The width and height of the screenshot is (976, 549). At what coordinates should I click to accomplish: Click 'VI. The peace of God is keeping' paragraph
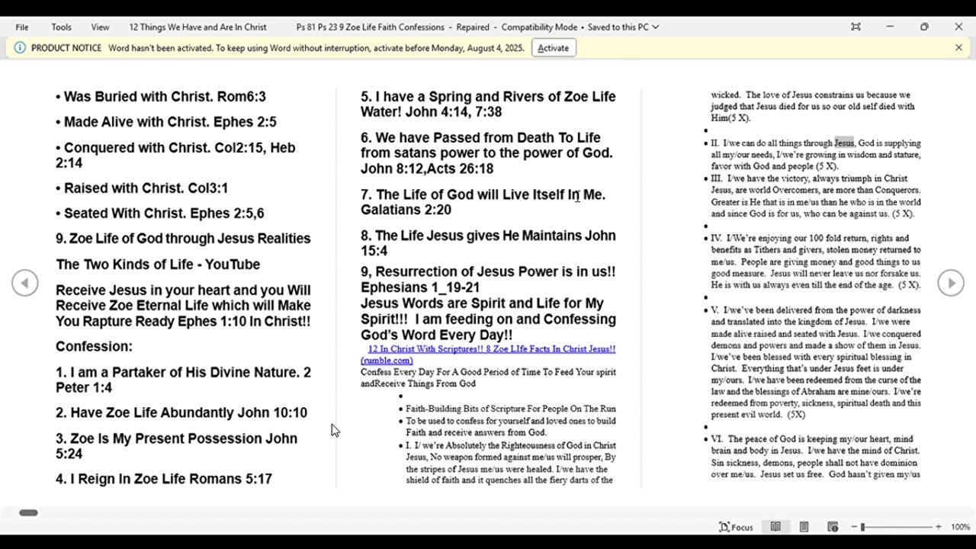[816, 457]
